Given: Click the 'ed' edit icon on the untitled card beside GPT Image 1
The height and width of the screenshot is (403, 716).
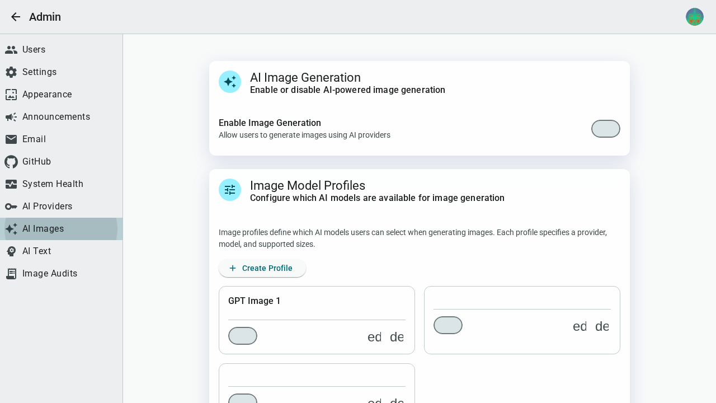Looking at the screenshot, I should [580, 326].
